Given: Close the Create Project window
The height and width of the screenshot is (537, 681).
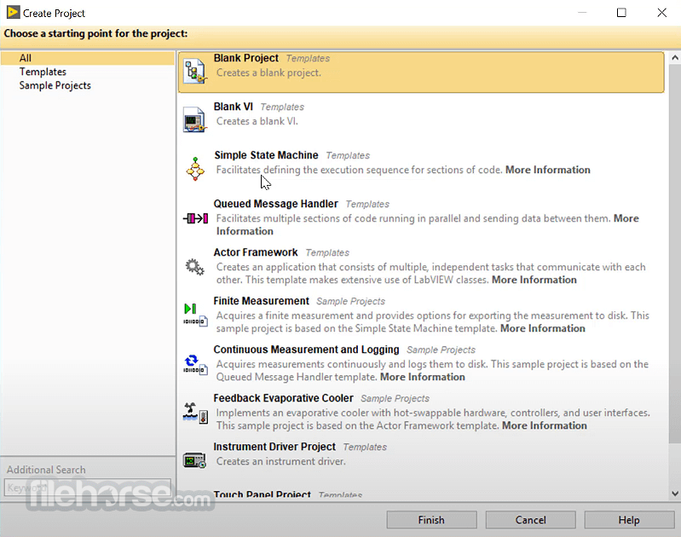Looking at the screenshot, I should pos(661,13).
